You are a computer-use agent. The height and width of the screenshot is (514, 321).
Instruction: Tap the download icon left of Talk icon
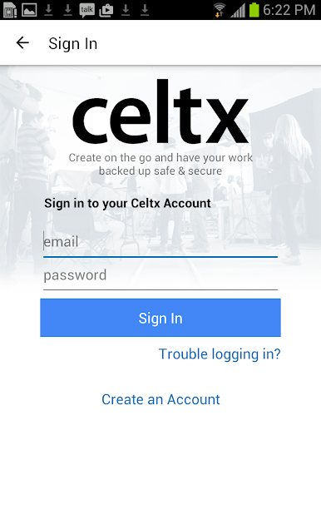(67, 11)
